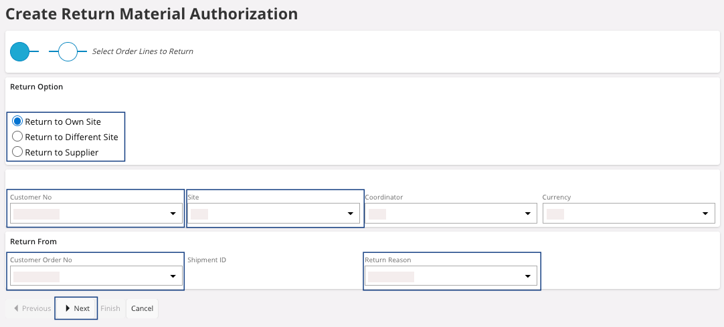Click the empty second step circle
The image size is (724, 327).
click(x=68, y=51)
